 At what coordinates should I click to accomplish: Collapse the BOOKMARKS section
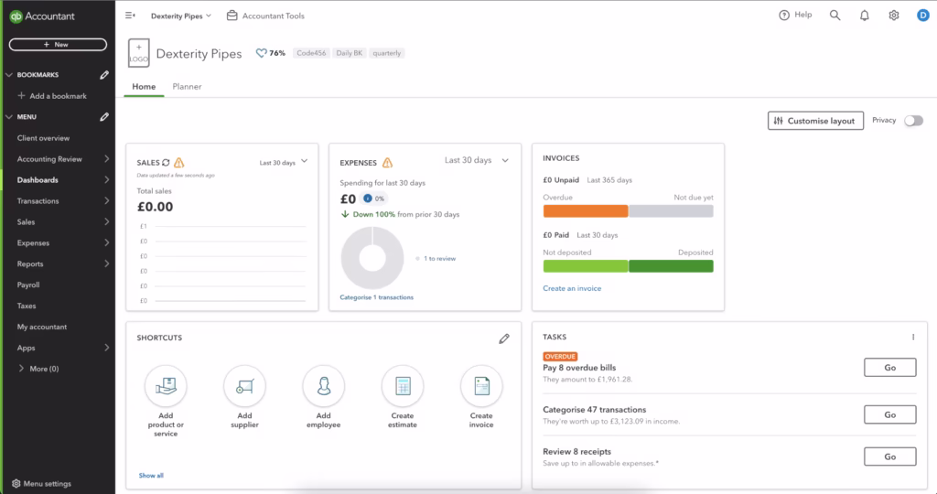point(9,75)
